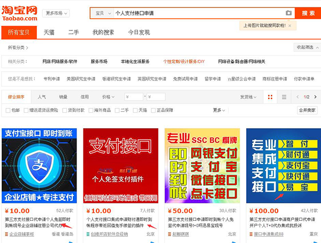The image size is (321, 243).
Task: Click the maximum price input box
Action: 156,97
